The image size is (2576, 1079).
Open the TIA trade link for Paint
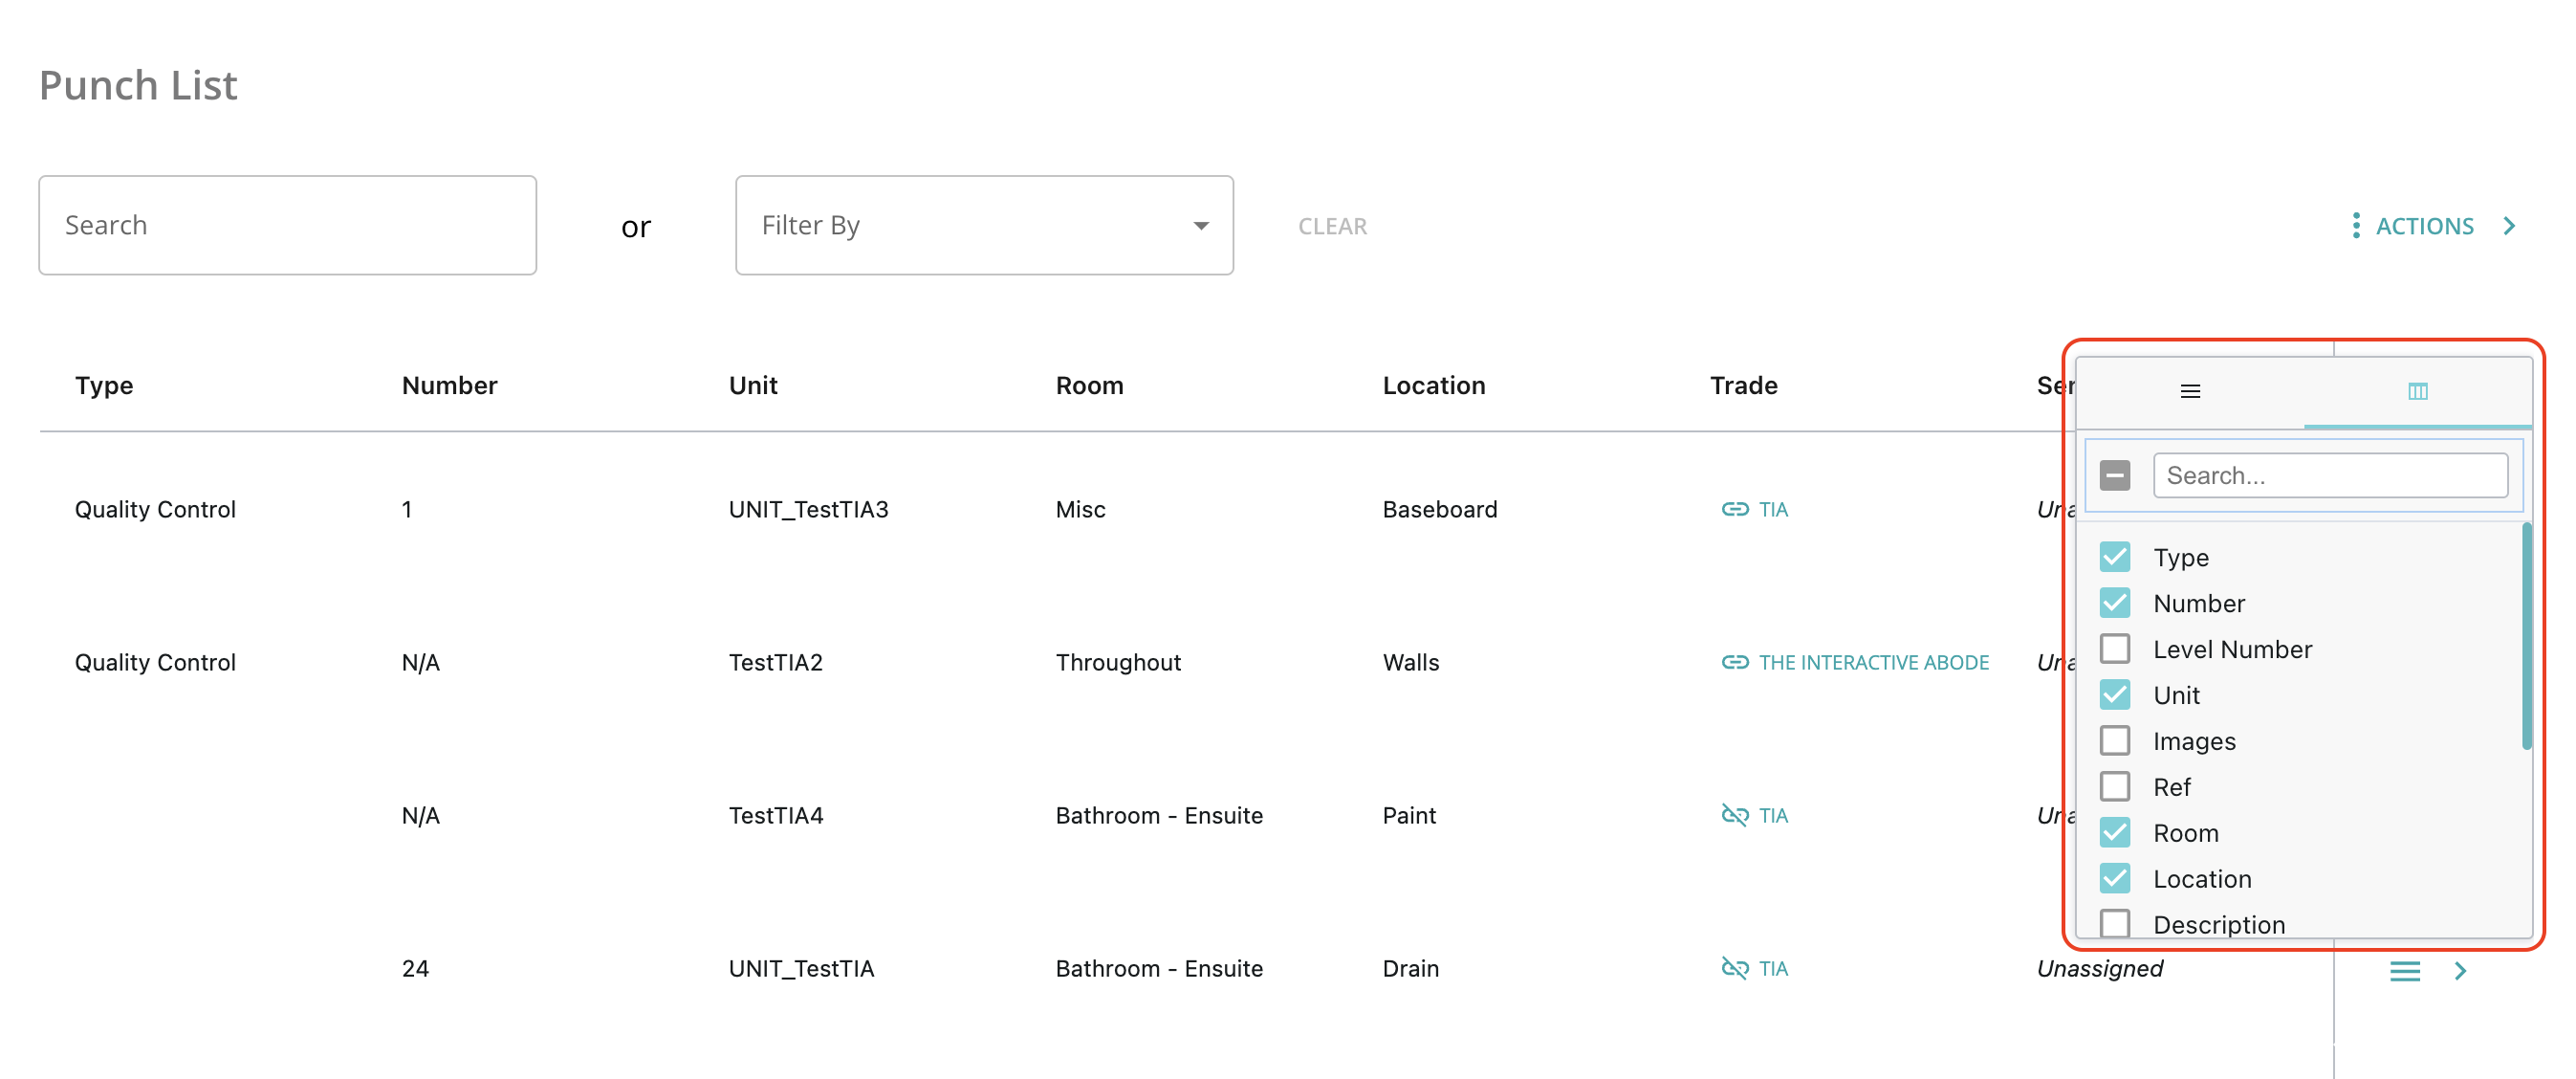(x=1773, y=815)
